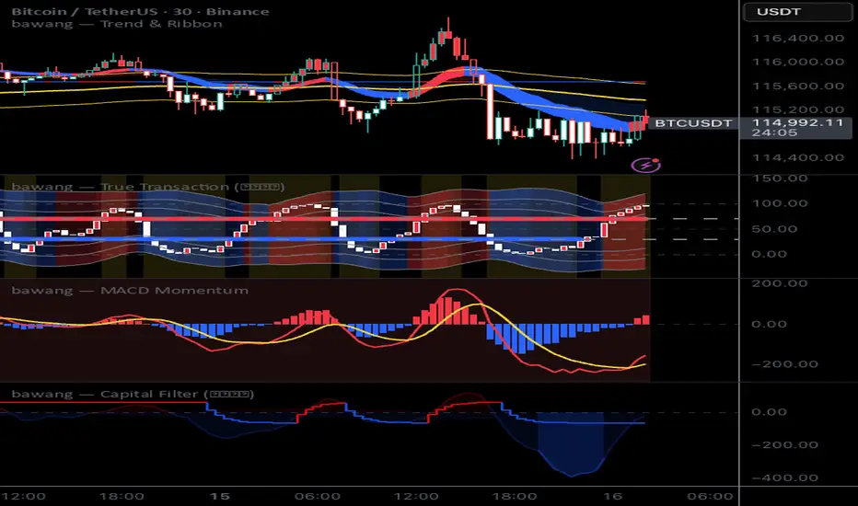Click the 16 date label on time axis

point(612,497)
